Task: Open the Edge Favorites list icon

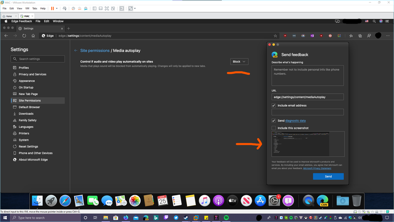Action: click(x=351, y=36)
